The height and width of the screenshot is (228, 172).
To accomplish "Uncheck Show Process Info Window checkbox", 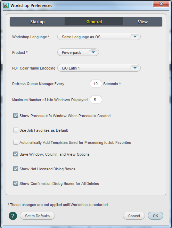I will pos(16,116).
